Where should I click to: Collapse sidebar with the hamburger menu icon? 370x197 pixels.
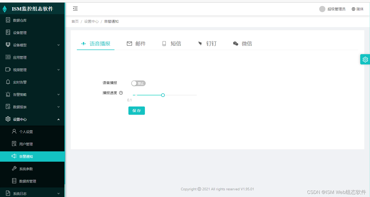[75, 9]
